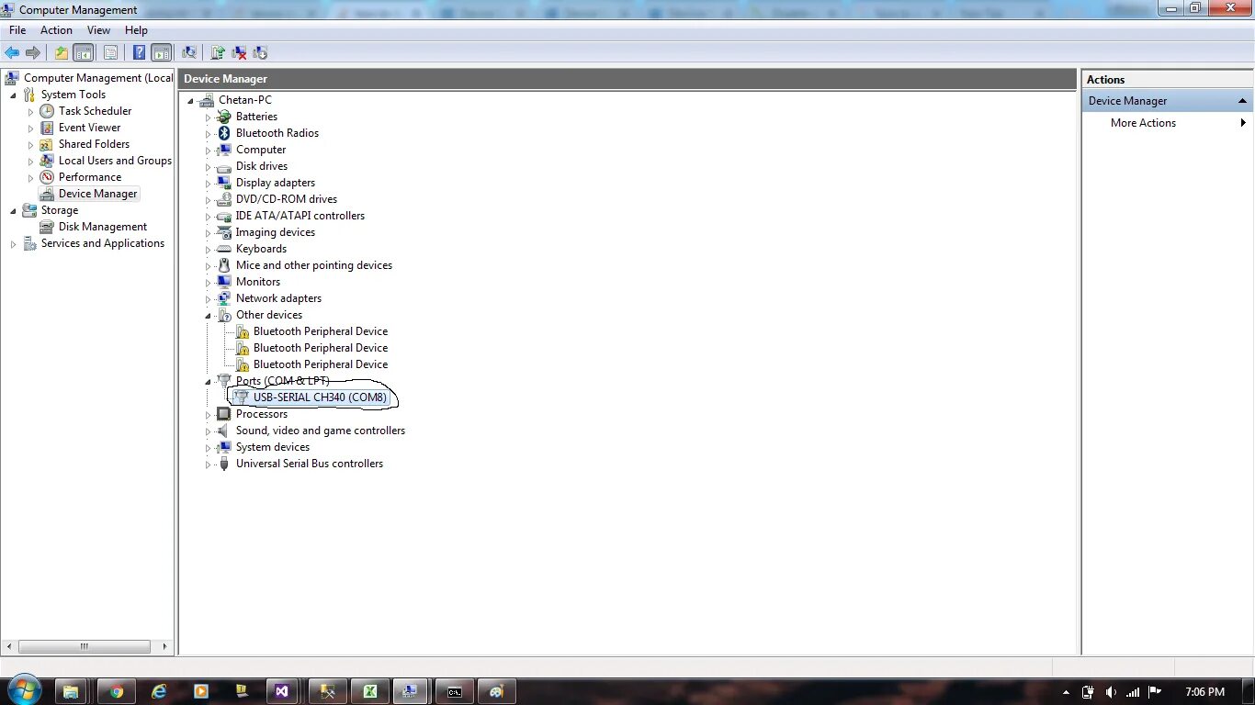Open the Command Prompt taskbar button
The width and height of the screenshot is (1255, 705).
coord(454,691)
